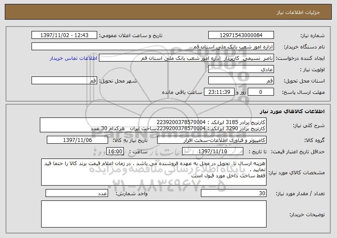
Task: Click the label توضیحات خریدار
Action: (307, 214)
